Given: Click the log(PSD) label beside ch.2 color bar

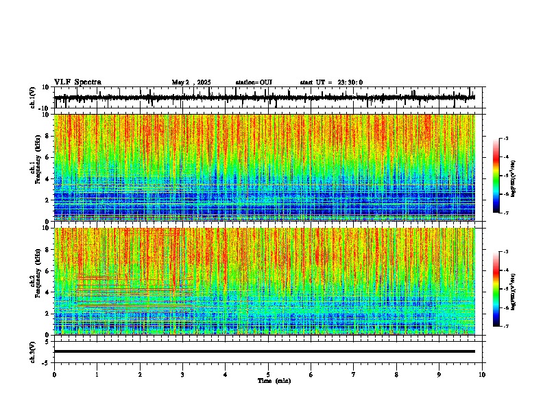Looking at the screenshot, I should tap(513, 292).
